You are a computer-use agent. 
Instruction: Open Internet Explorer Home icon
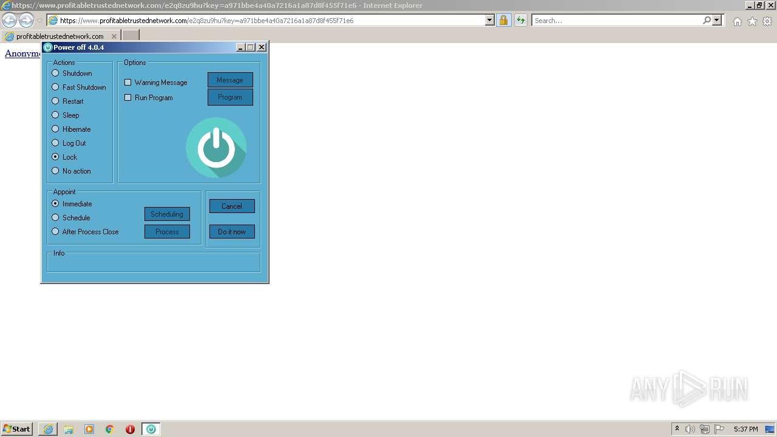[737, 21]
